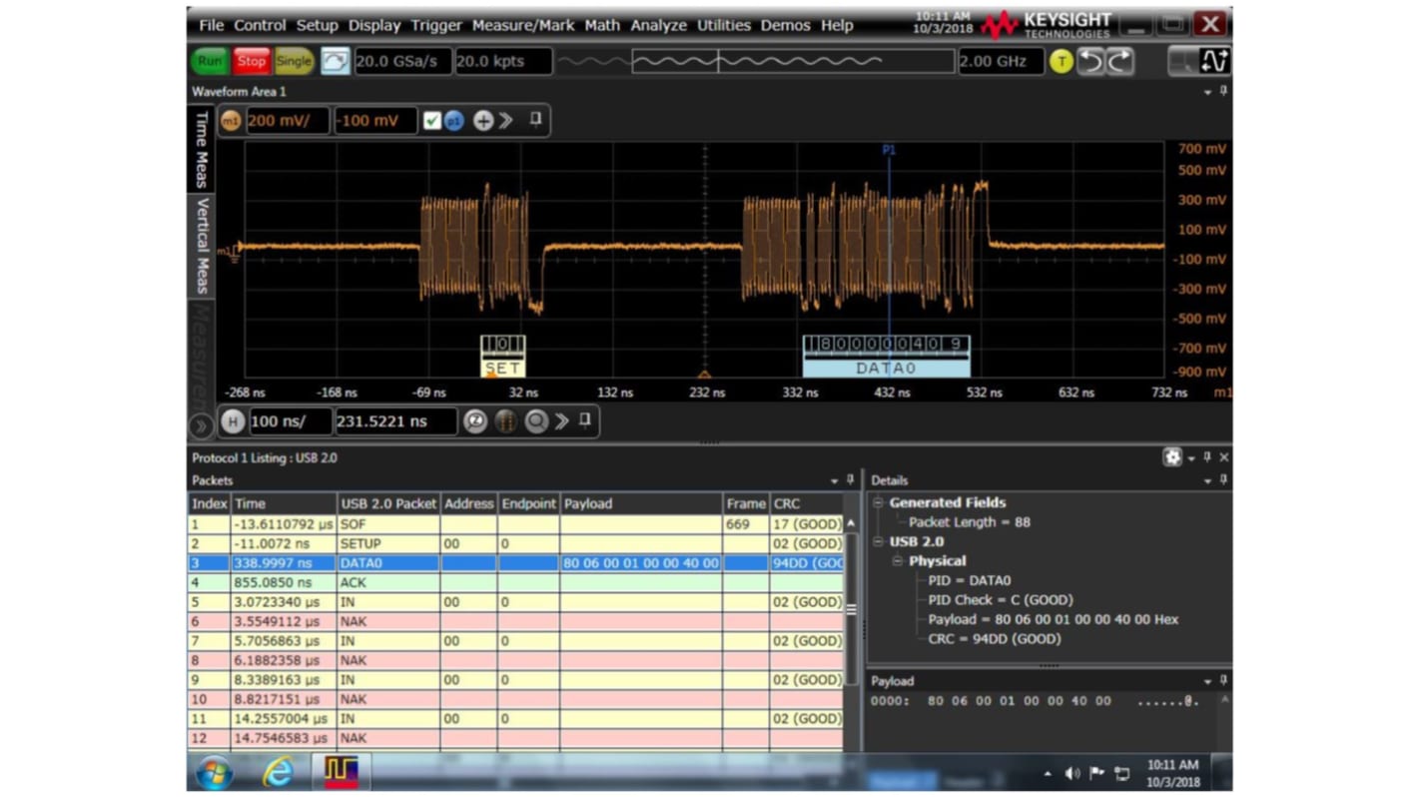Image resolution: width=1418 pixels, height=797 pixels.
Task: Open the Utilities menu
Action: click(x=724, y=25)
